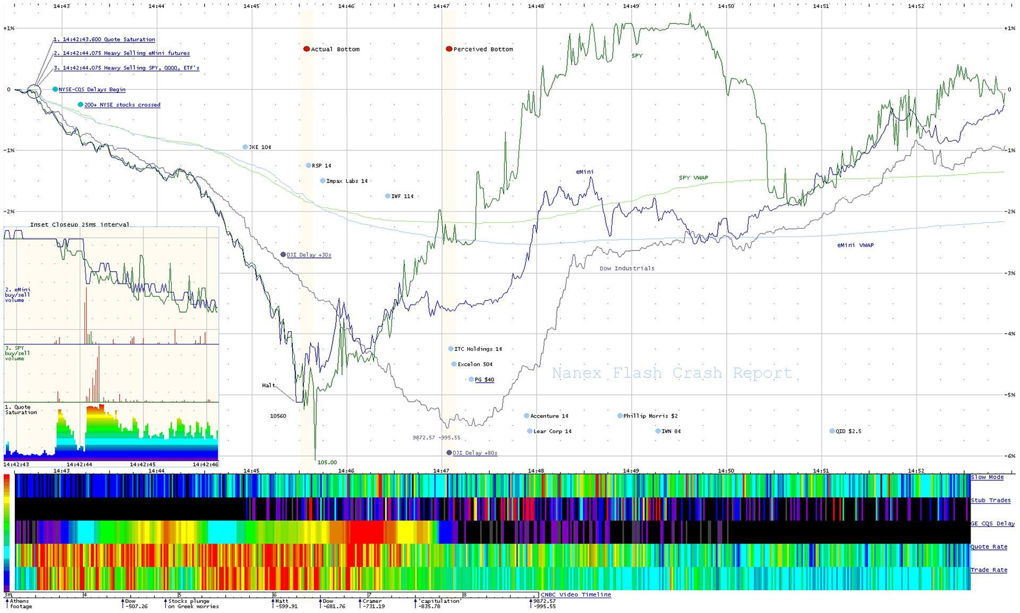The image size is (1020, 613).
Task: Click the PG $40 link
Action: [484, 379]
